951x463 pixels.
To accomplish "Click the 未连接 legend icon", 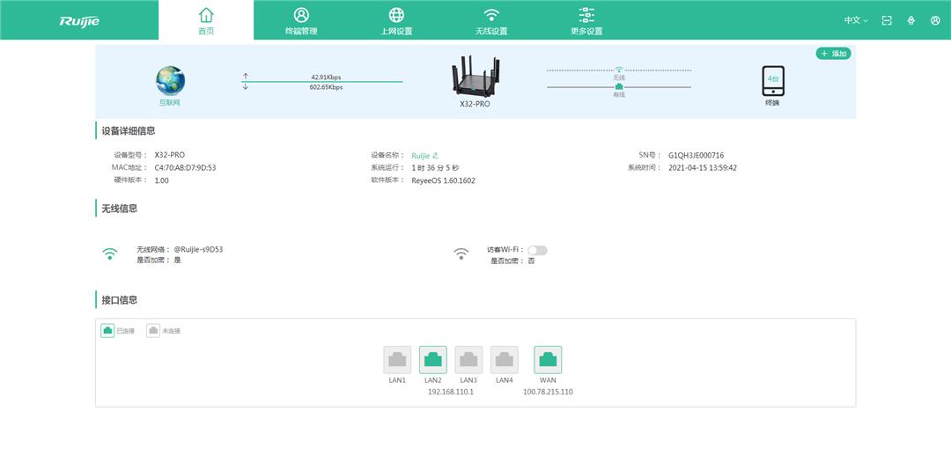I will pyautogui.click(x=153, y=330).
